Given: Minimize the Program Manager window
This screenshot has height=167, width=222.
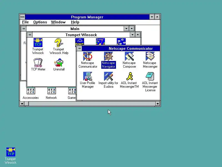Looking at the screenshot, I should [x=152, y=17].
